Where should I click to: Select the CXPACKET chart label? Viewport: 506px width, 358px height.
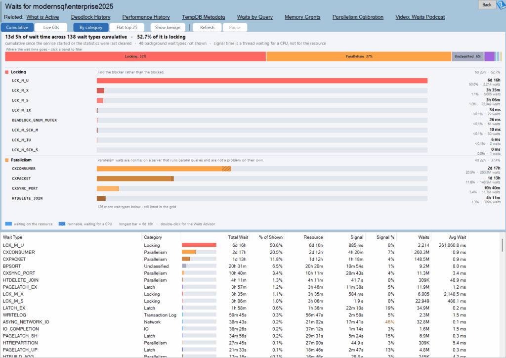pos(21,179)
